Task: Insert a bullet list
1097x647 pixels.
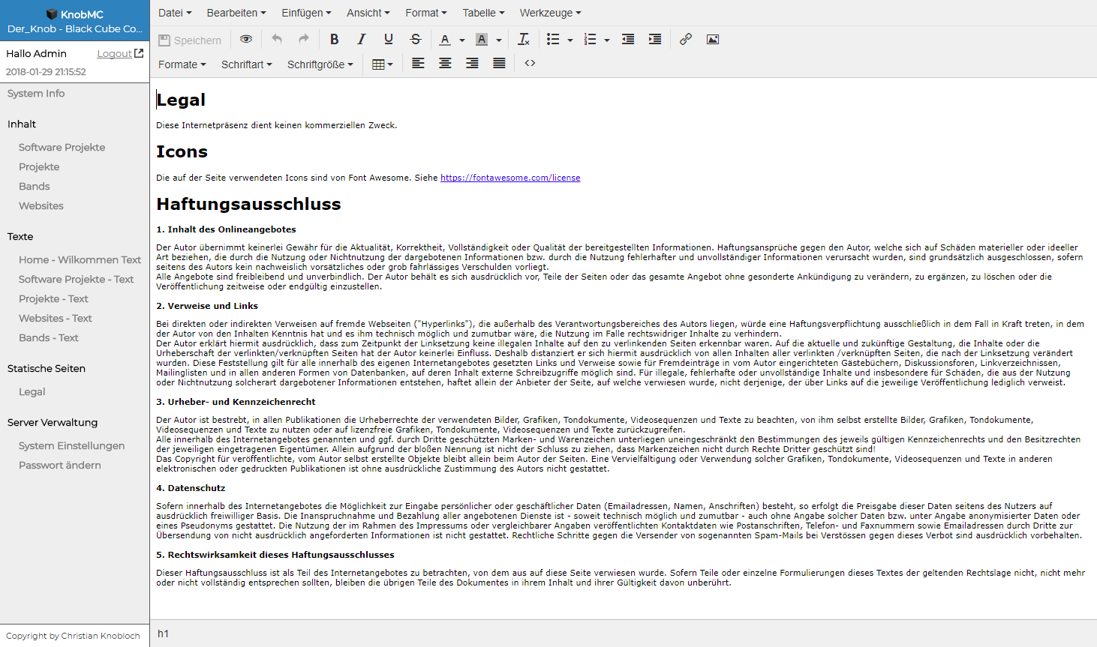Action: [x=553, y=39]
